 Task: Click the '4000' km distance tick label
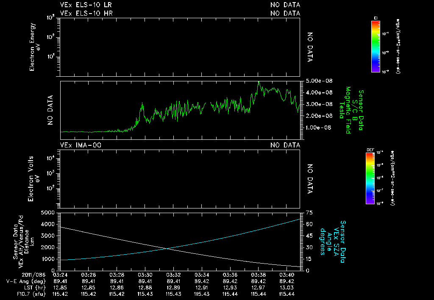pos(47,225)
